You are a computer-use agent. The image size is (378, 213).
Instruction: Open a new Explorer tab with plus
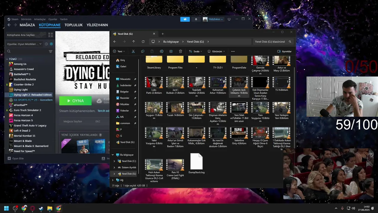click(x=162, y=34)
